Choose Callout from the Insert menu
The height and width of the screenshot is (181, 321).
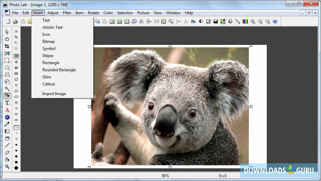[49, 84]
